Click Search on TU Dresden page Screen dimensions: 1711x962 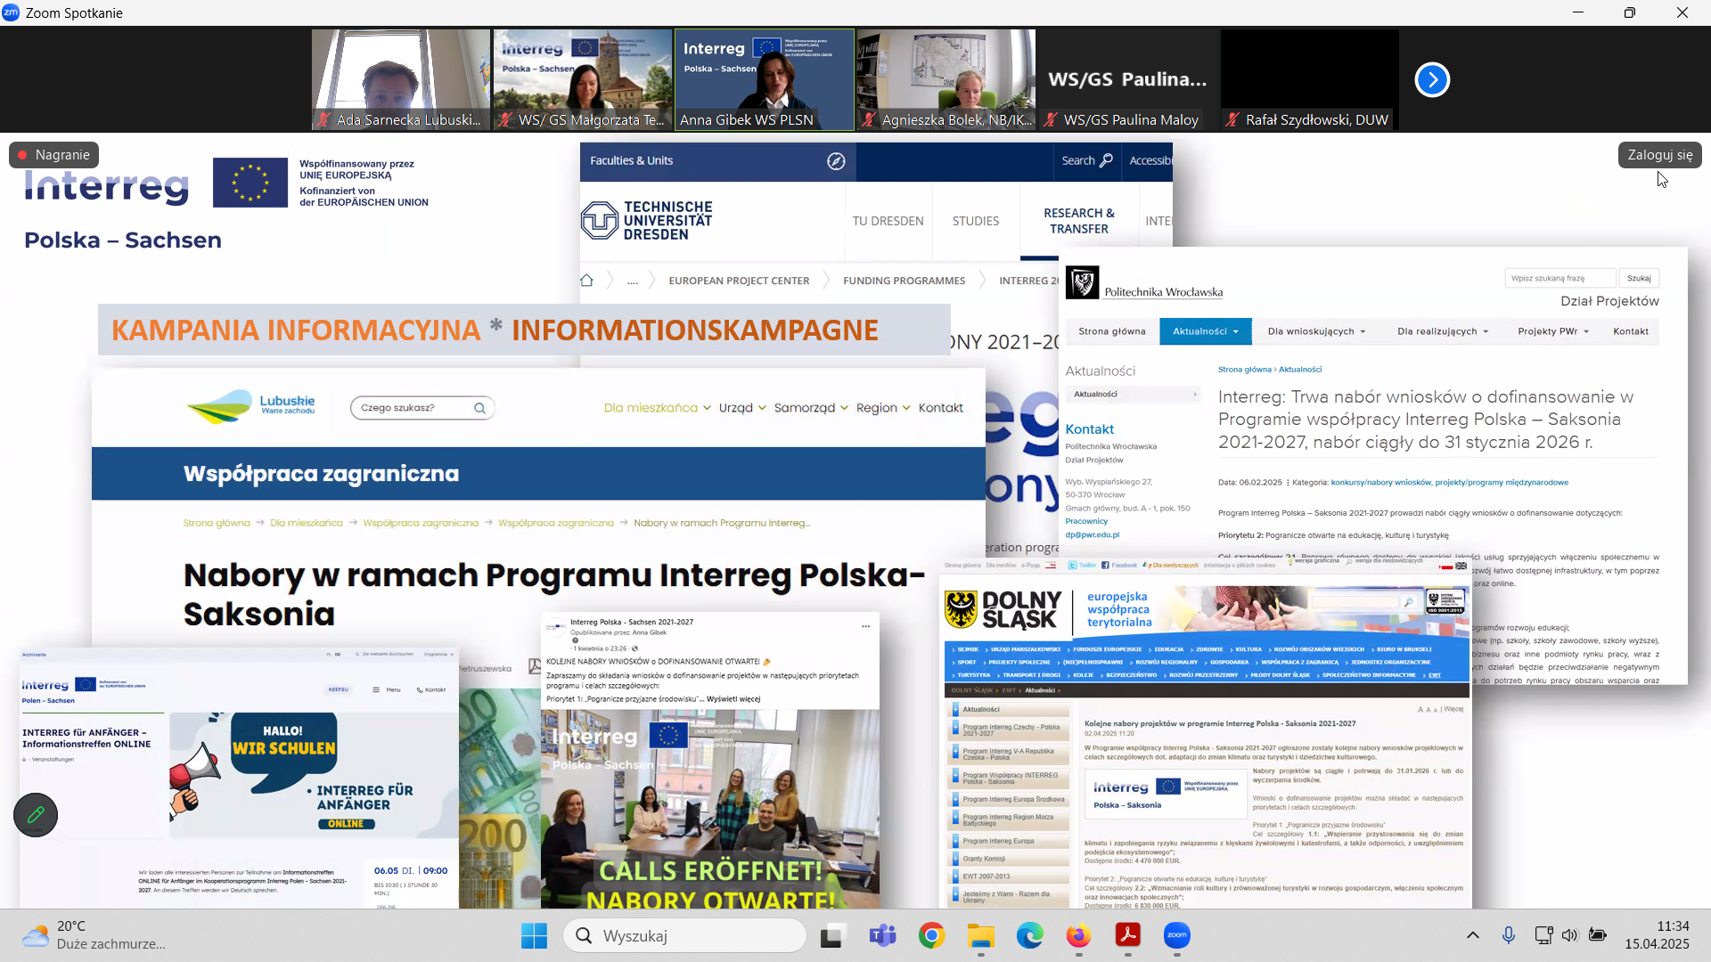pos(1086,160)
